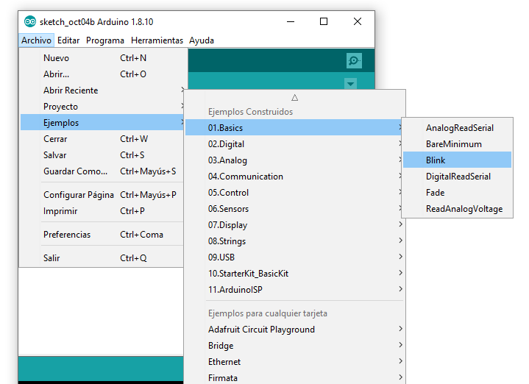This screenshot has height=384, width=529.
Task: Open the ReadAnalogVoltage example
Action: click(x=457, y=208)
